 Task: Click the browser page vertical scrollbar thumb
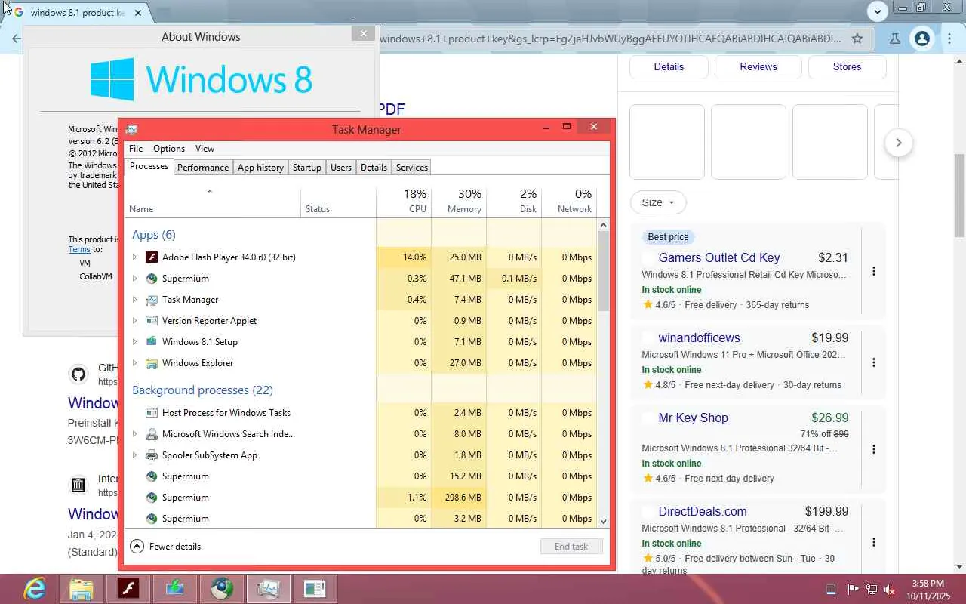point(959,195)
